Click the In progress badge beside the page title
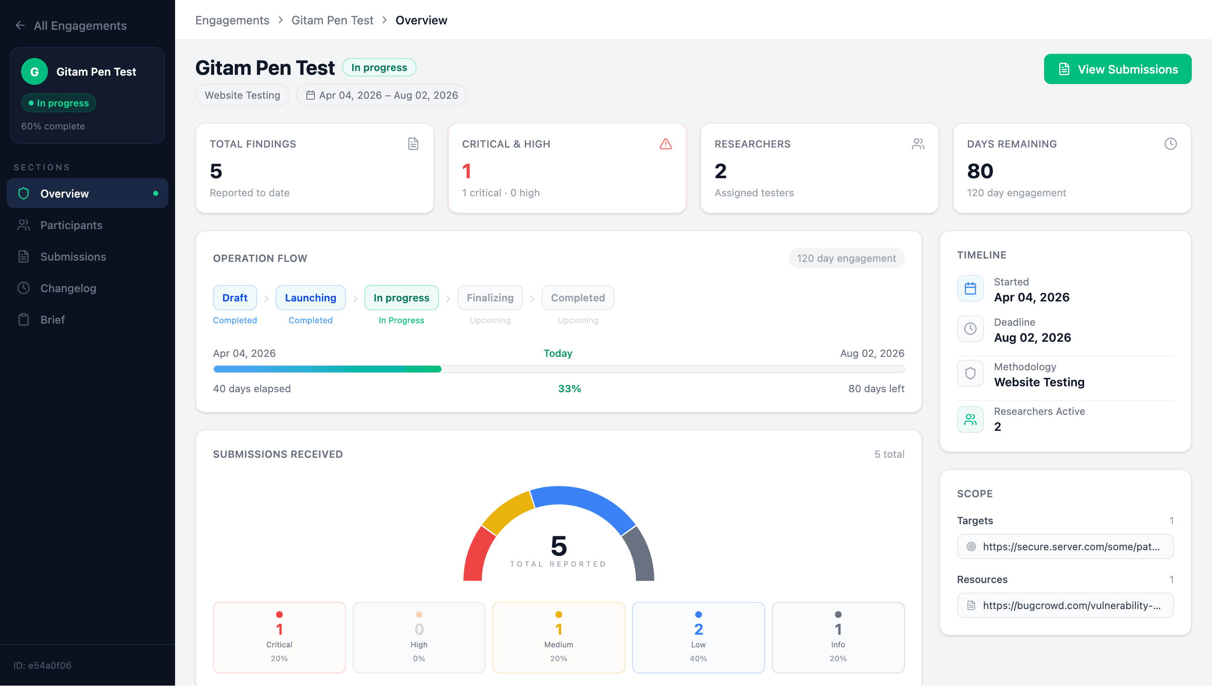The image size is (1212, 686). pyautogui.click(x=379, y=67)
